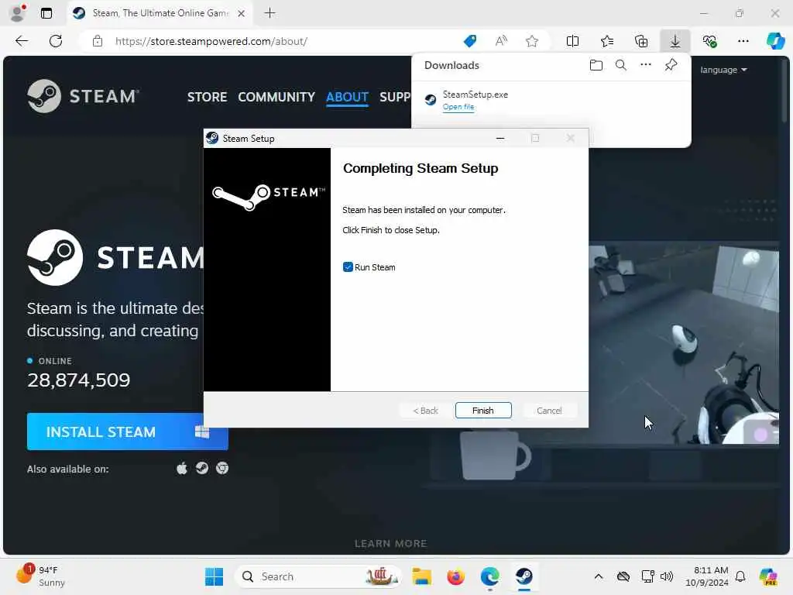Open volume control in system tray

[667, 576]
